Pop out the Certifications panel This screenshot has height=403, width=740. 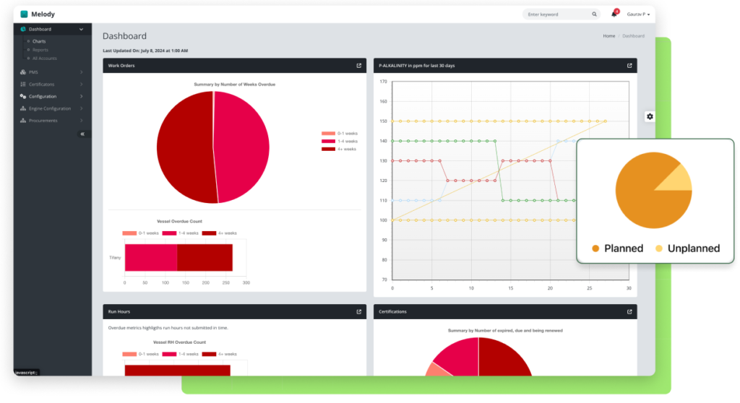[629, 311]
